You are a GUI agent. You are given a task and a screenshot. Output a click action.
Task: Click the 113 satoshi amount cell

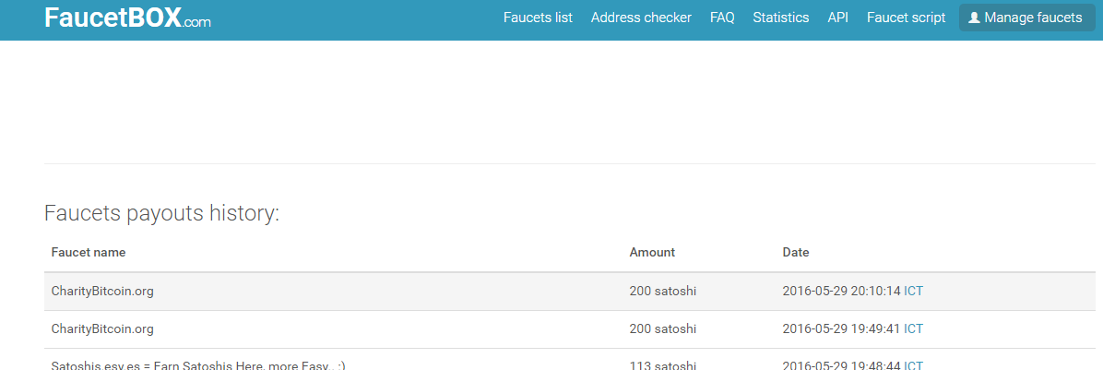[x=662, y=365]
